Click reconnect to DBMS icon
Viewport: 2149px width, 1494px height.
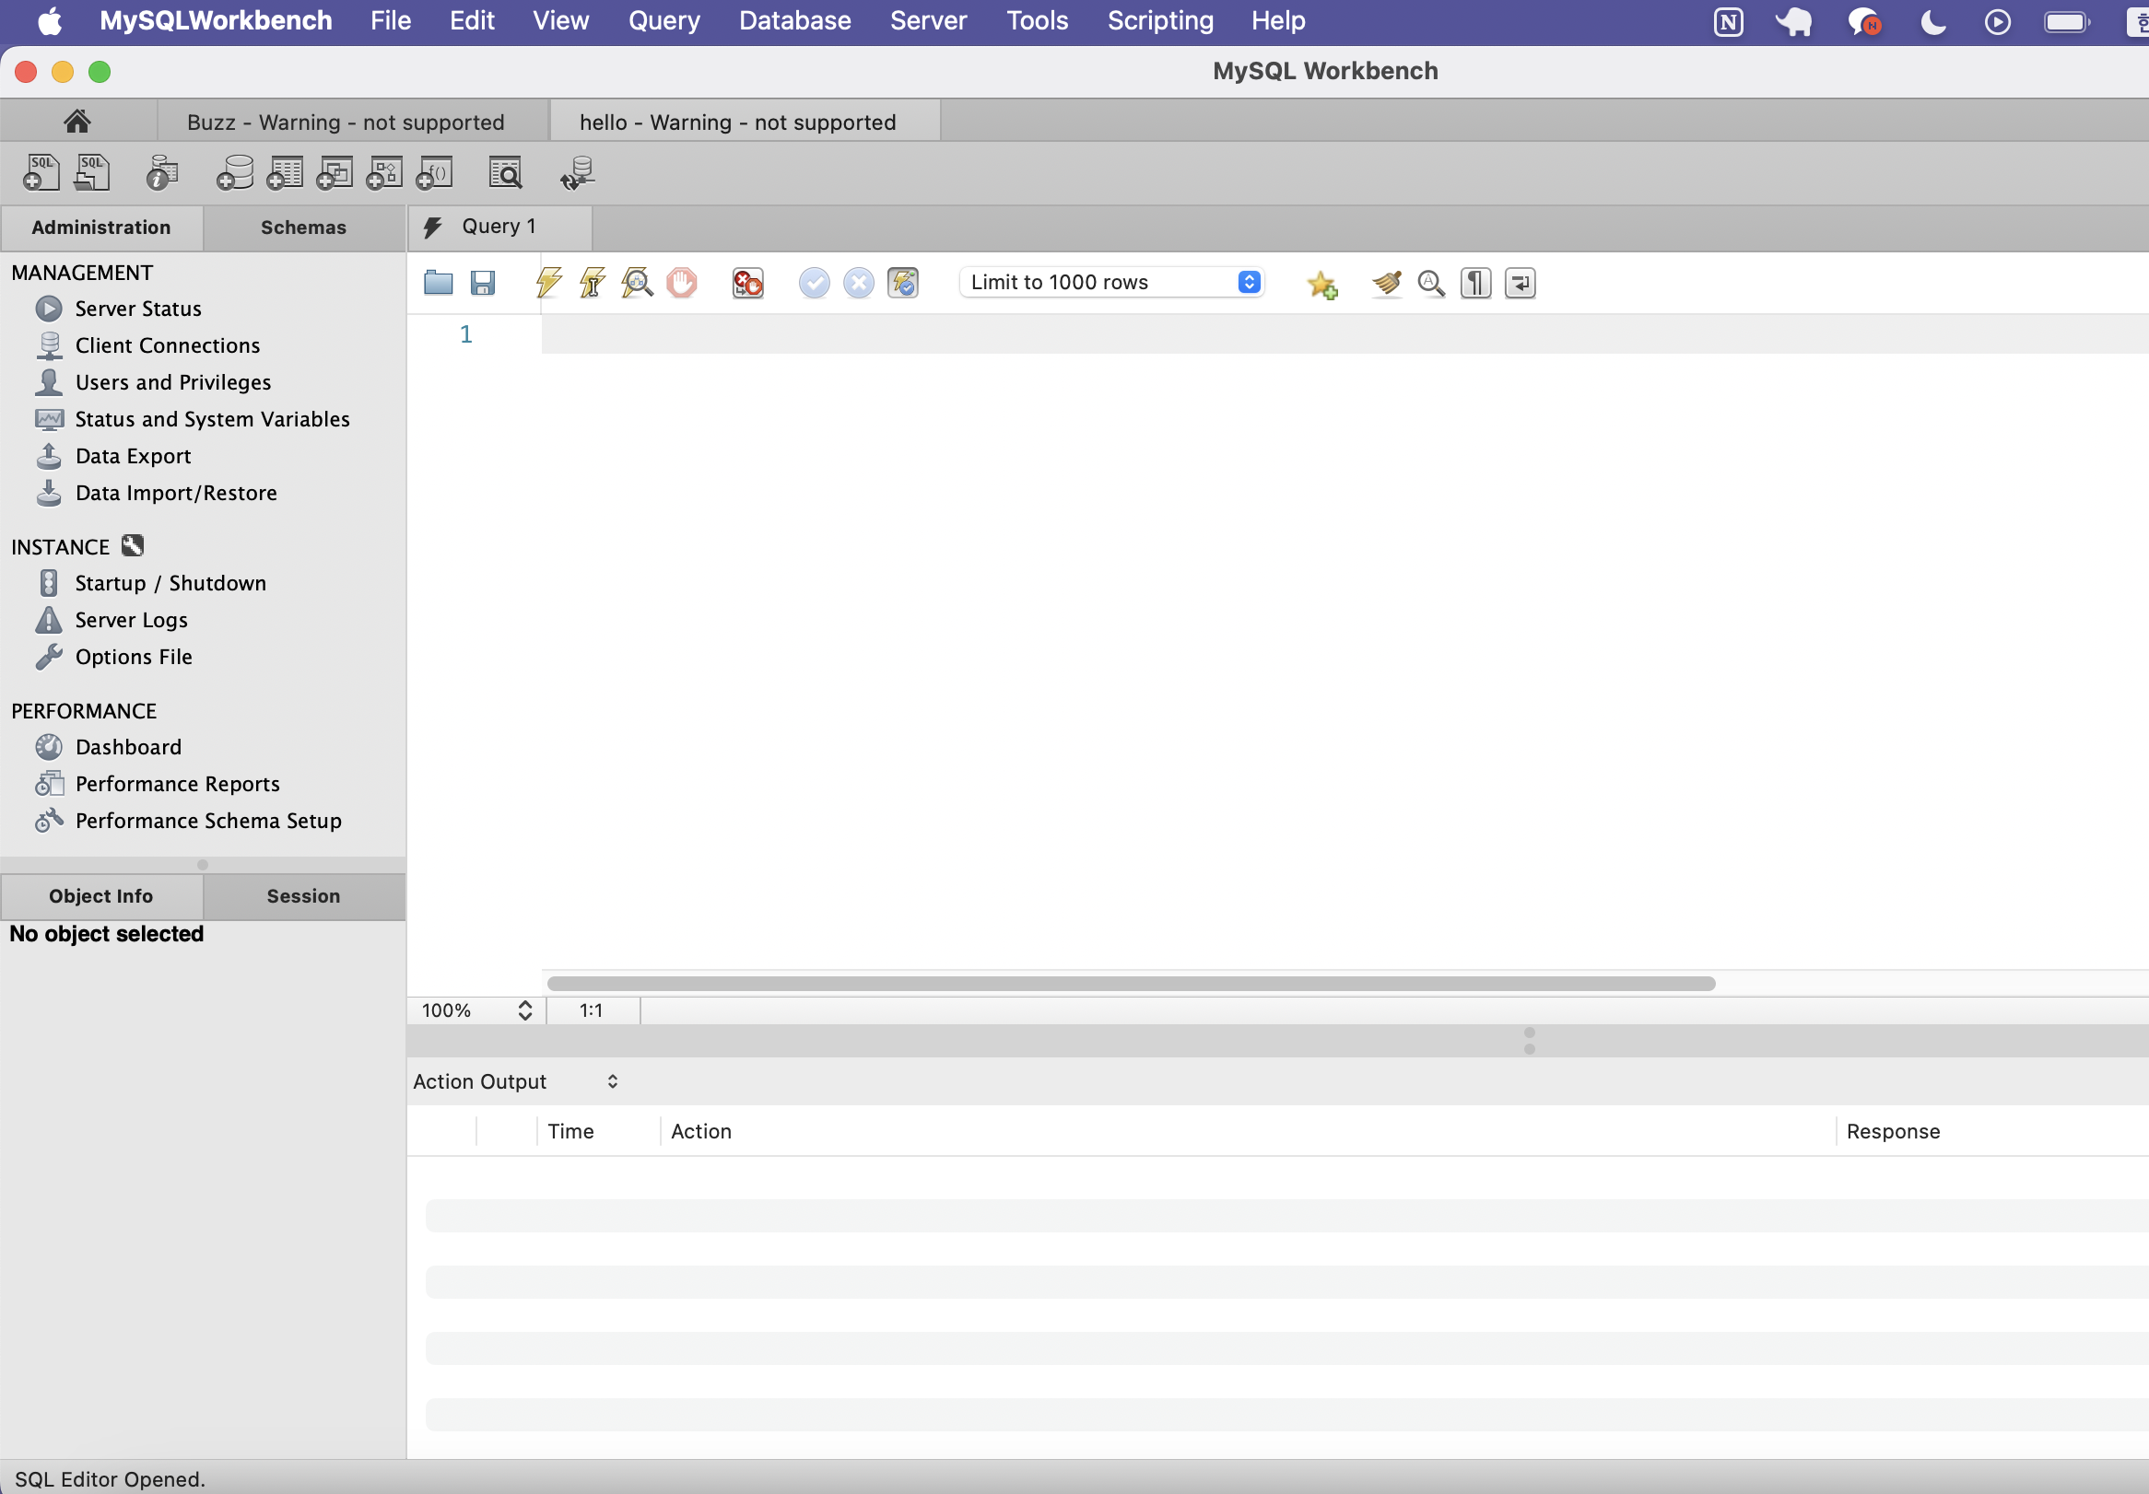tap(578, 173)
